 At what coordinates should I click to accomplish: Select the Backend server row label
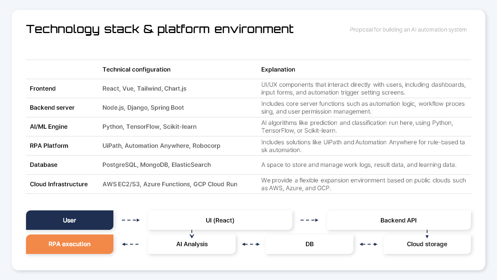52,108
